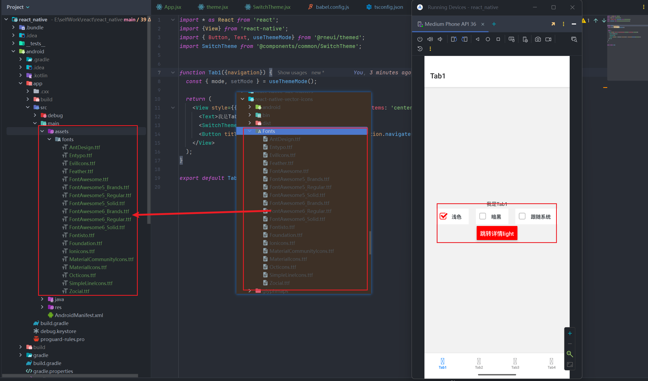This screenshot has width=648, height=381.
Task: Check the 暗黑 dark theme checkbox
Action: tap(483, 216)
